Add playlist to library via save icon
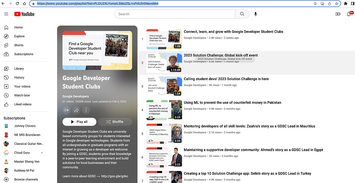Image resolution: width=355 pixels, height=183 pixels. (66, 110)
